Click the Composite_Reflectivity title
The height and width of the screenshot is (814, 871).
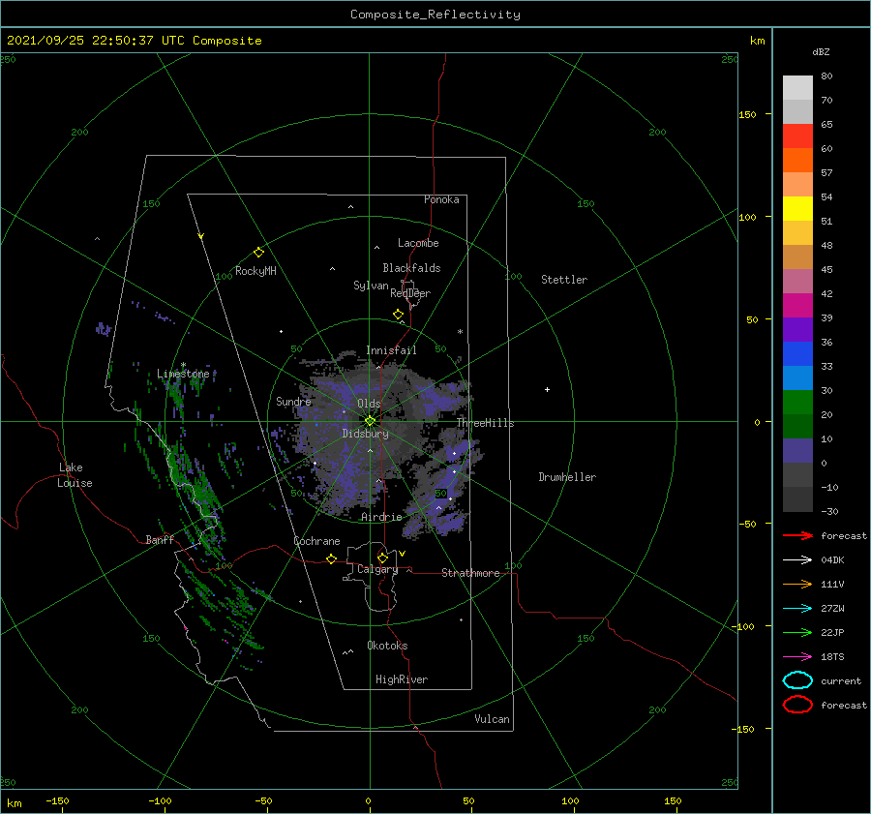435,15
